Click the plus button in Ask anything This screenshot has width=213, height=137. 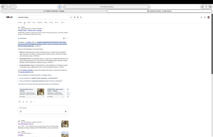(x=21, y=112)
